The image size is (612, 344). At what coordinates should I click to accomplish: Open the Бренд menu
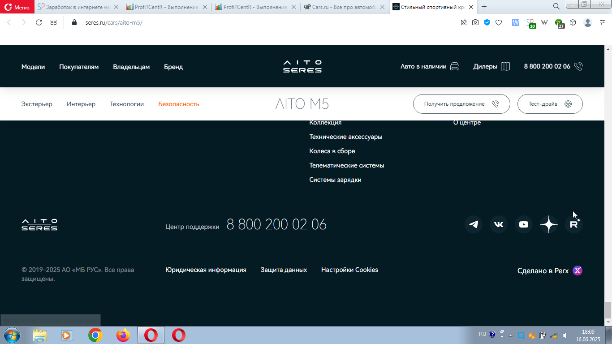point(173,67)
